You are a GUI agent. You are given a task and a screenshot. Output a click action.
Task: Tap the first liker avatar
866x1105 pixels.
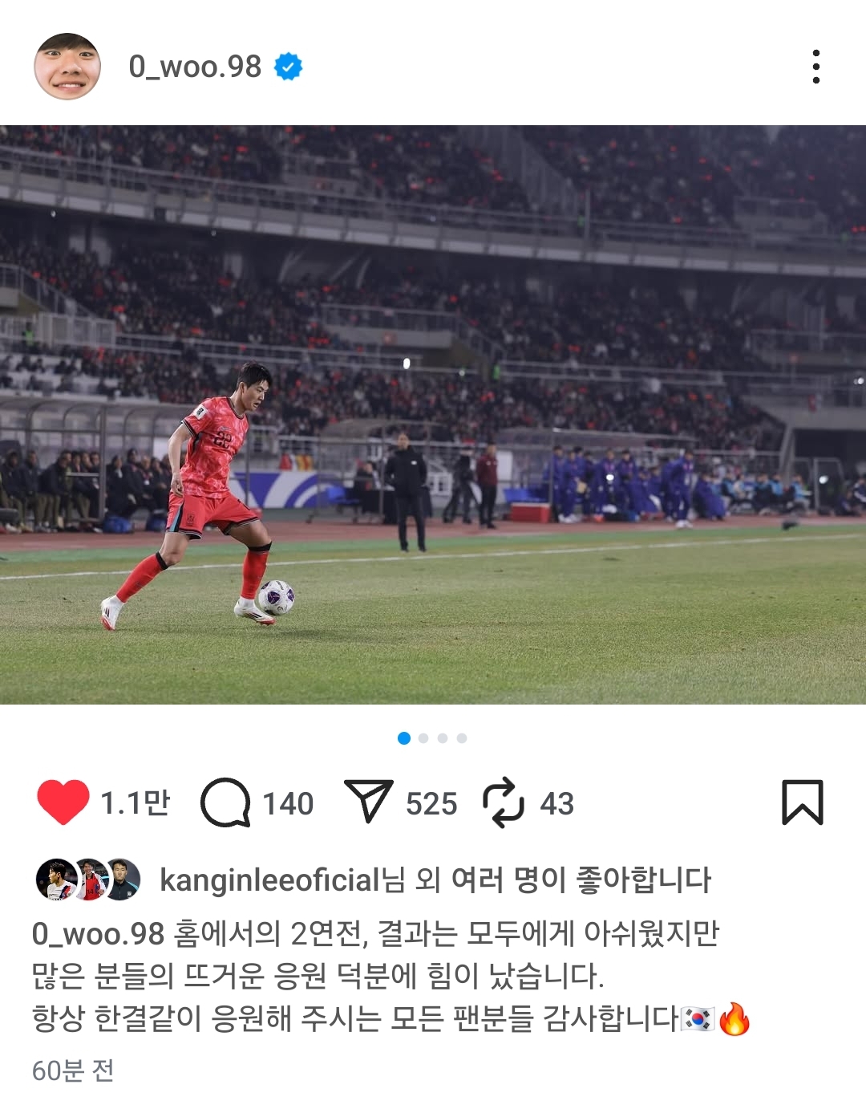56,880
